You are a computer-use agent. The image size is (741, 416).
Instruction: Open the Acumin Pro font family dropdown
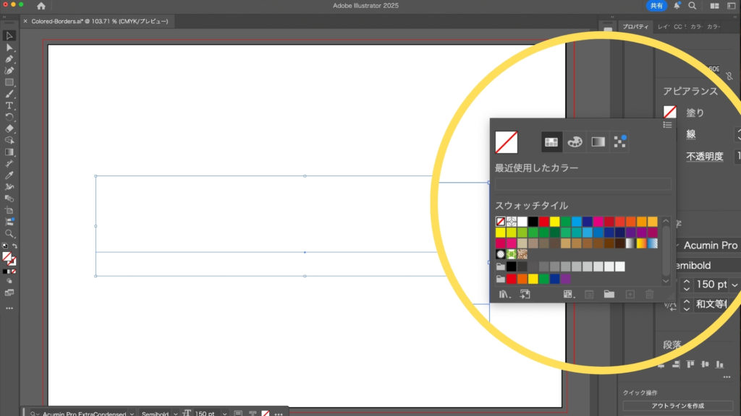[x=709, y=246]
